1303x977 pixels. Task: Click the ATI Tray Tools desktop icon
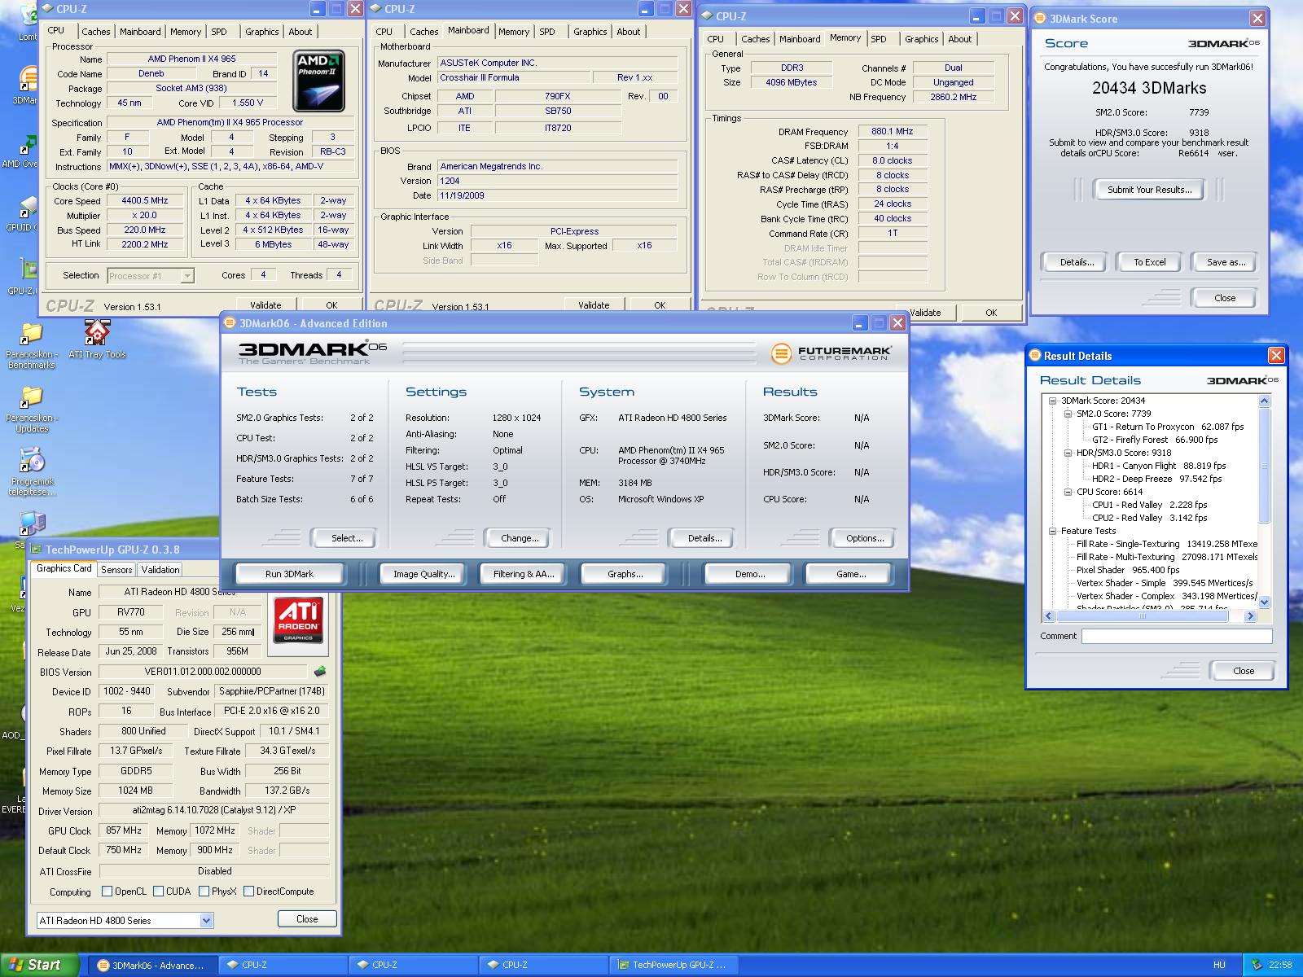pos(97,334)
